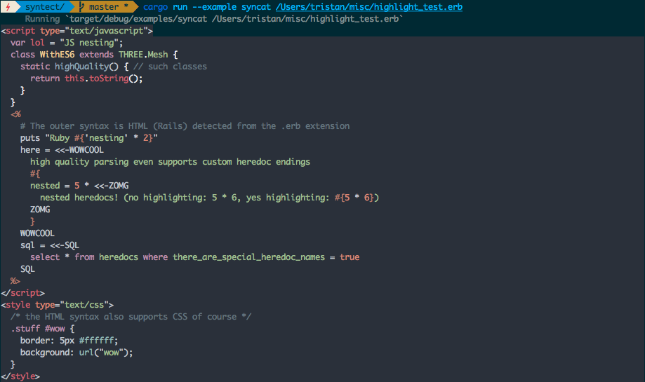
Task: Click the '.stuff #wow {' selector line
Action: 42,329
